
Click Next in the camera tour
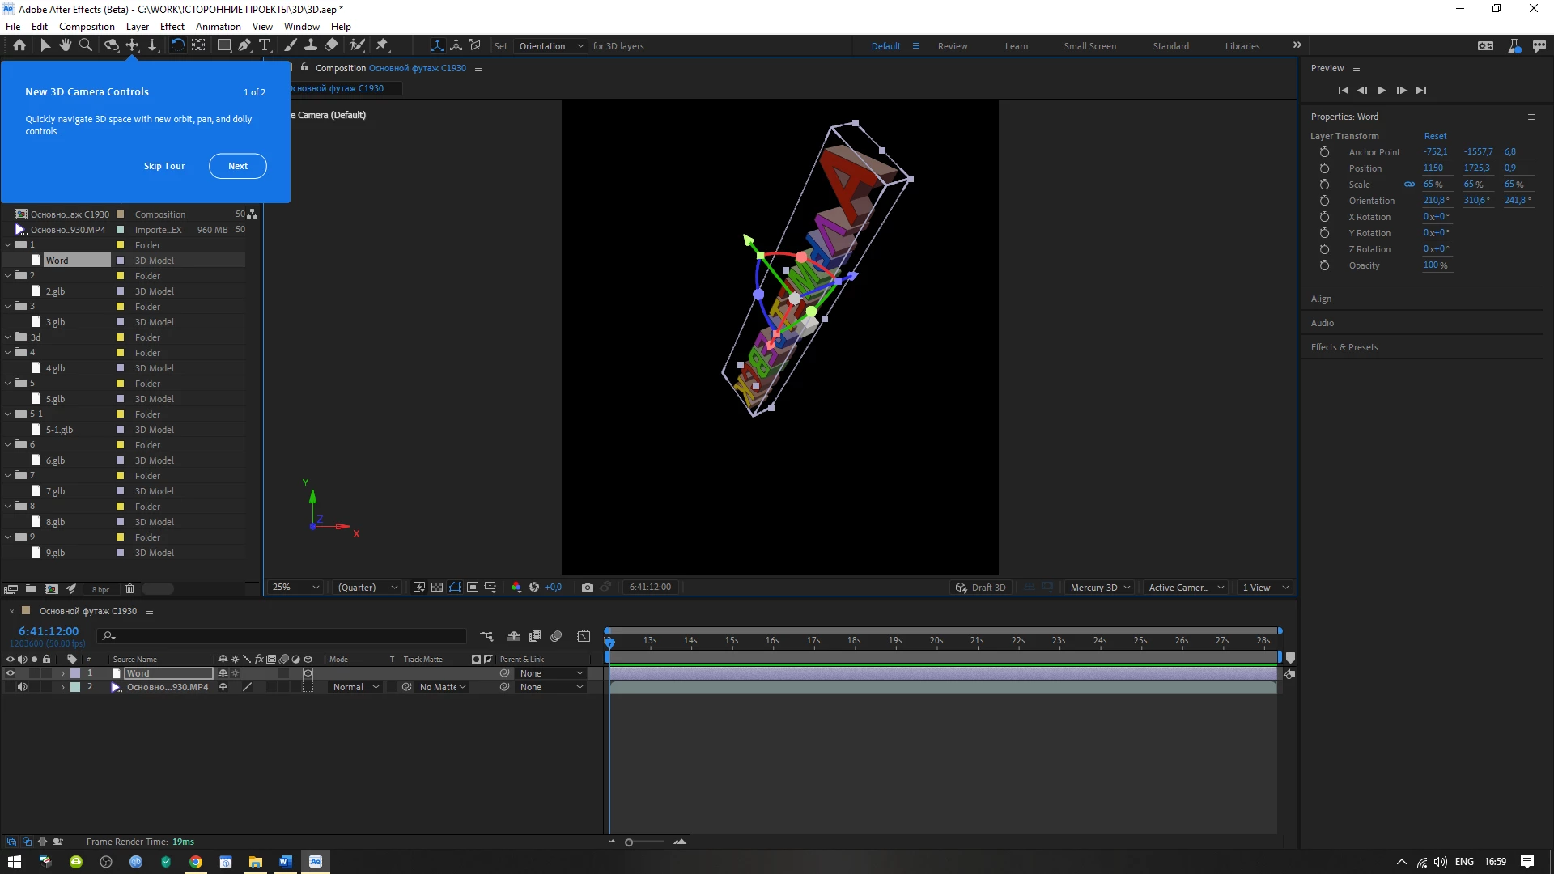point(237,166)
